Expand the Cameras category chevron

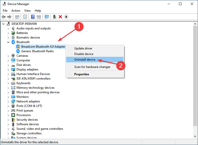point(8,56)
